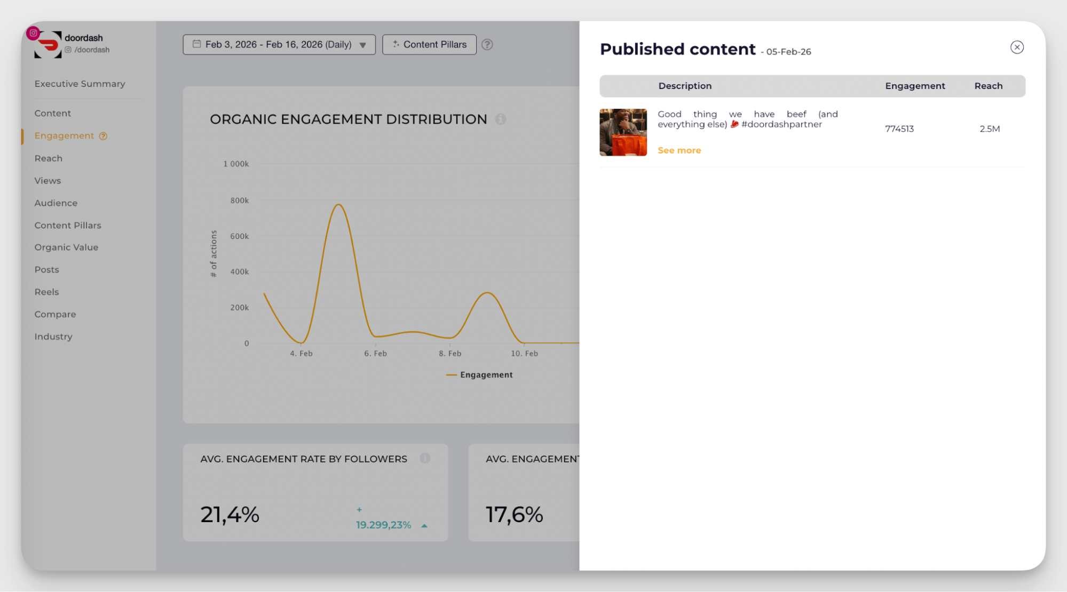Image resolution: width=1067 pixels, height=592 pixels.
Task: Sort by Engagement column header
Action: (914, 86)
